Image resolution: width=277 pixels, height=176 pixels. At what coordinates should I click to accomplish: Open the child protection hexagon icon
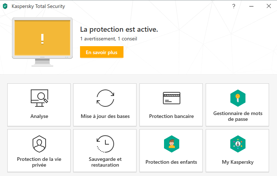click(x=171, y=144)
